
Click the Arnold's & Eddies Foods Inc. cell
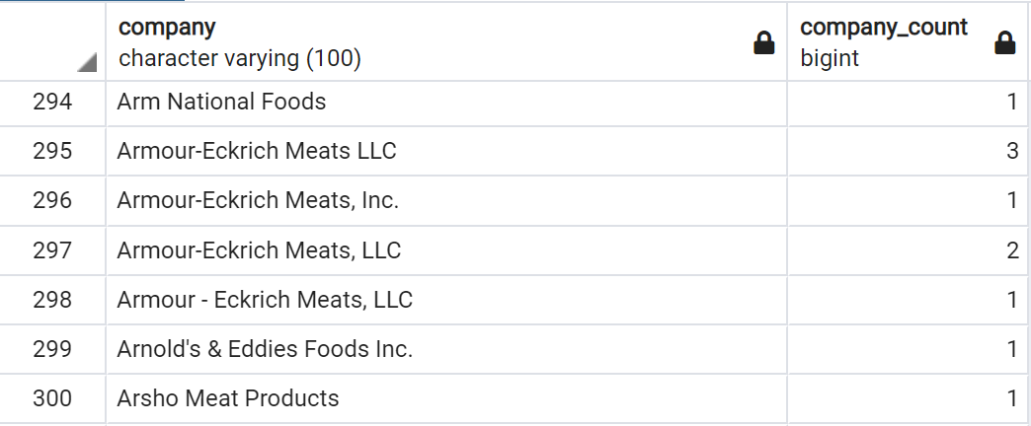coord(445,348)
